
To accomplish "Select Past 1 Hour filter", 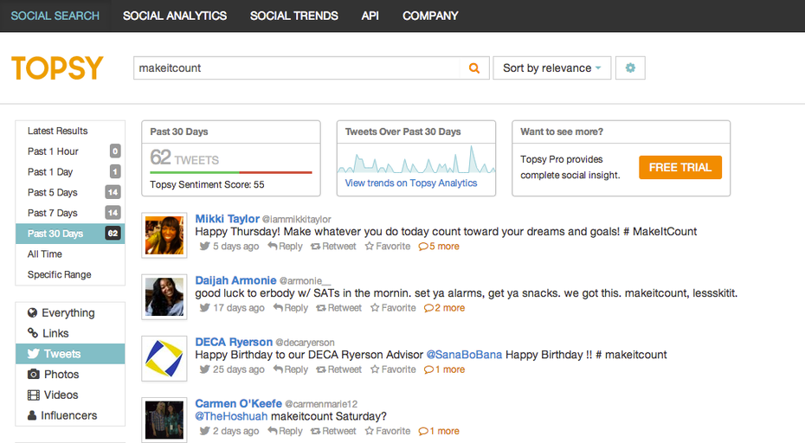I will click(x=70, y=151).
